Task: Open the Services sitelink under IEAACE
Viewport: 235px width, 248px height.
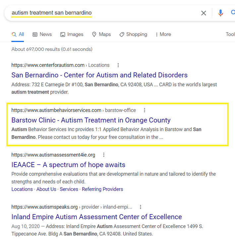Action: [69, 189]
